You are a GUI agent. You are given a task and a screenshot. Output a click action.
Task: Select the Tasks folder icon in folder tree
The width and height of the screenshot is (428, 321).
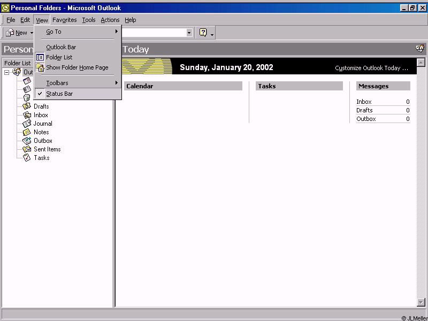[x=27, y=158]
